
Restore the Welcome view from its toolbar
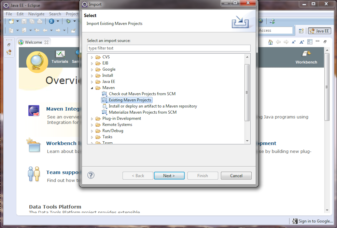(325, 42)
